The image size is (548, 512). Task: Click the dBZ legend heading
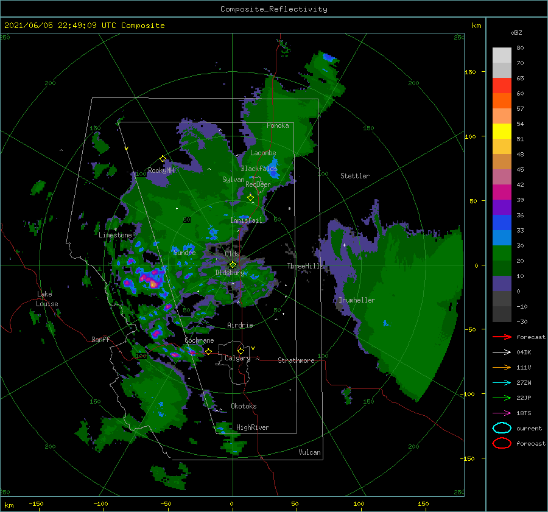tap(516, 33)
